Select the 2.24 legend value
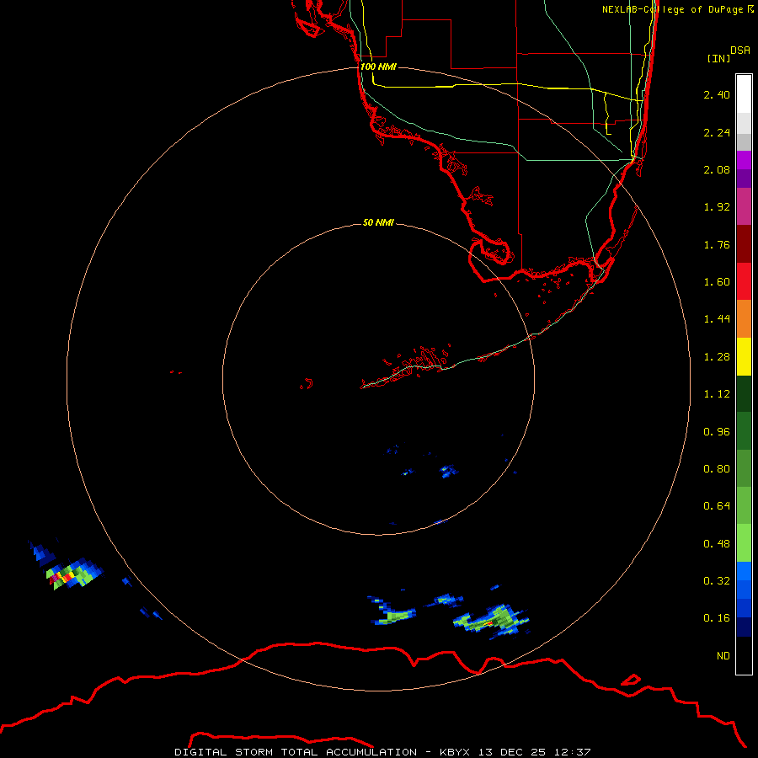The image size is (758, 758). click(x=717, y=132)
